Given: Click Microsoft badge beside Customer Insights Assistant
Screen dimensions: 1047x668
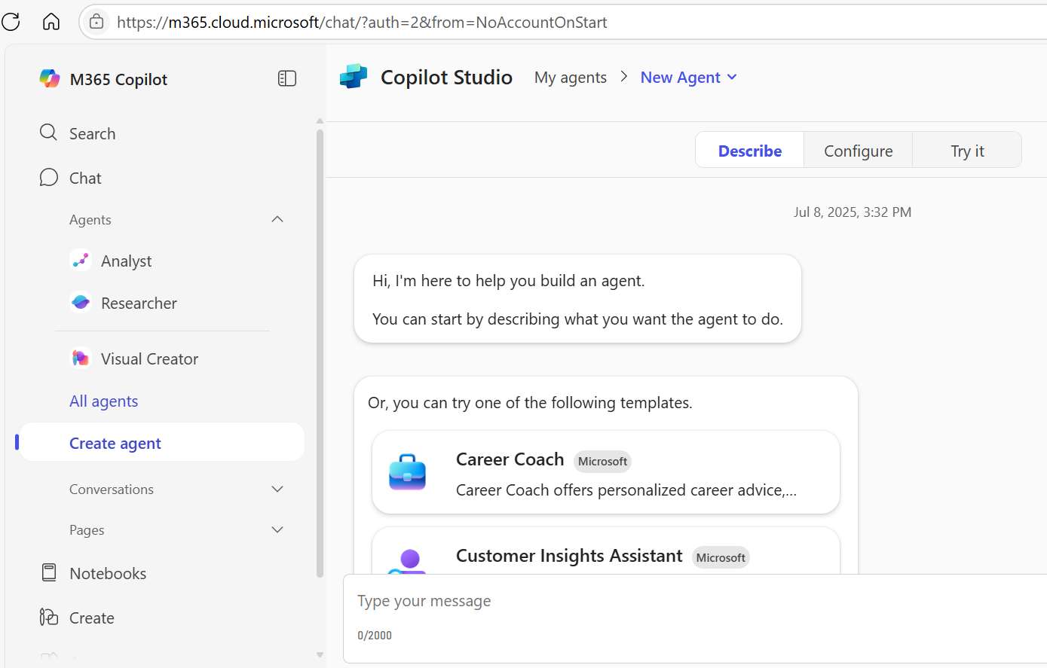Looking at the screenshot, I should (721, 557).
